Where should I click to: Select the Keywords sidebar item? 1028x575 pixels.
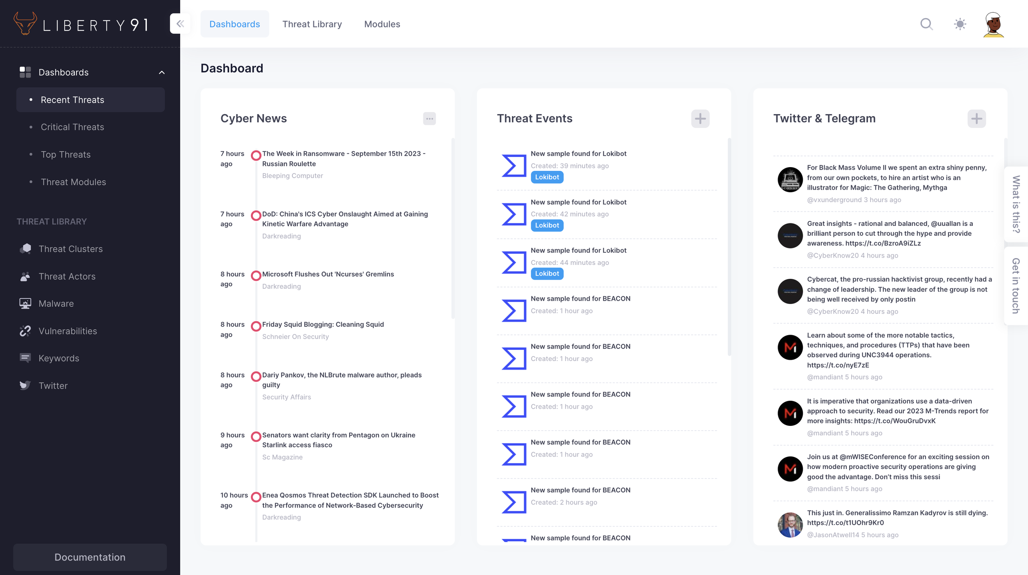59,358
